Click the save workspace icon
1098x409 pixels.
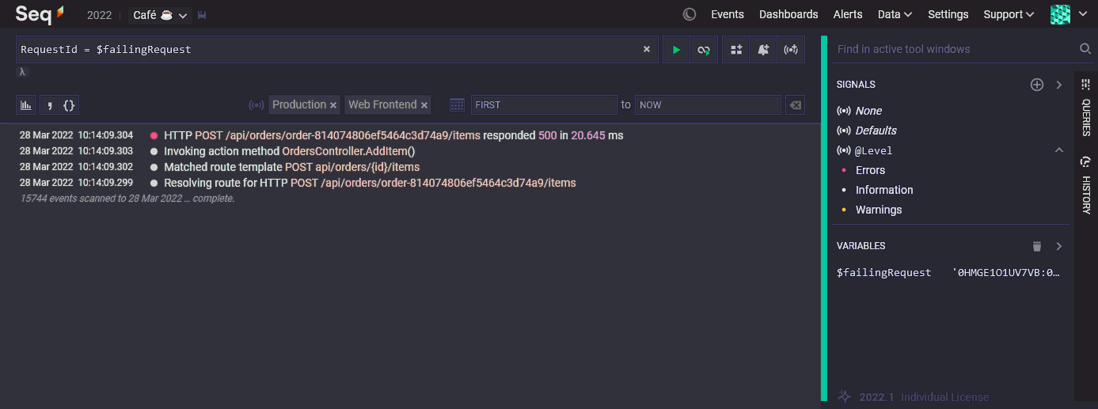(x=202, y=15)
